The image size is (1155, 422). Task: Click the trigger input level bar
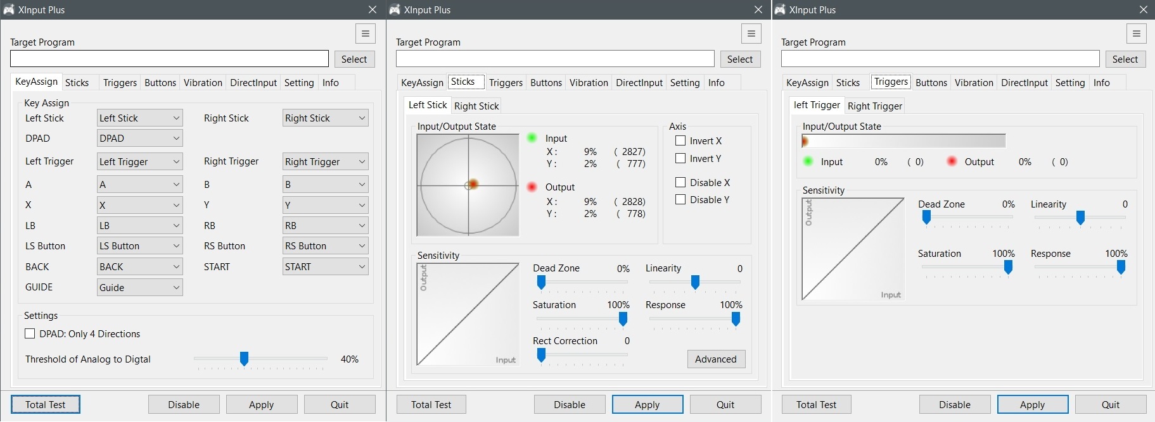[x=903, y=140]
